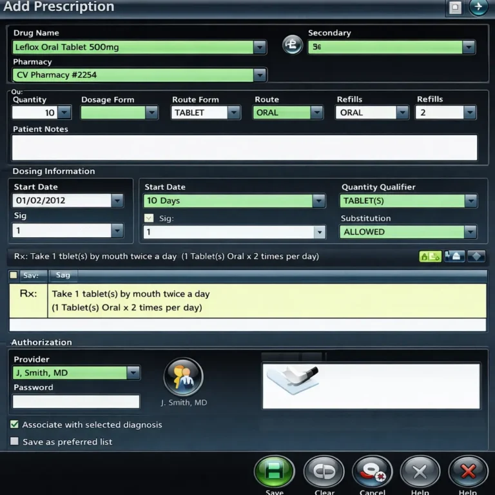The width and height of the screenshot is (495, 495).
Task: Click the Password input field
Action: click(76, 402)
